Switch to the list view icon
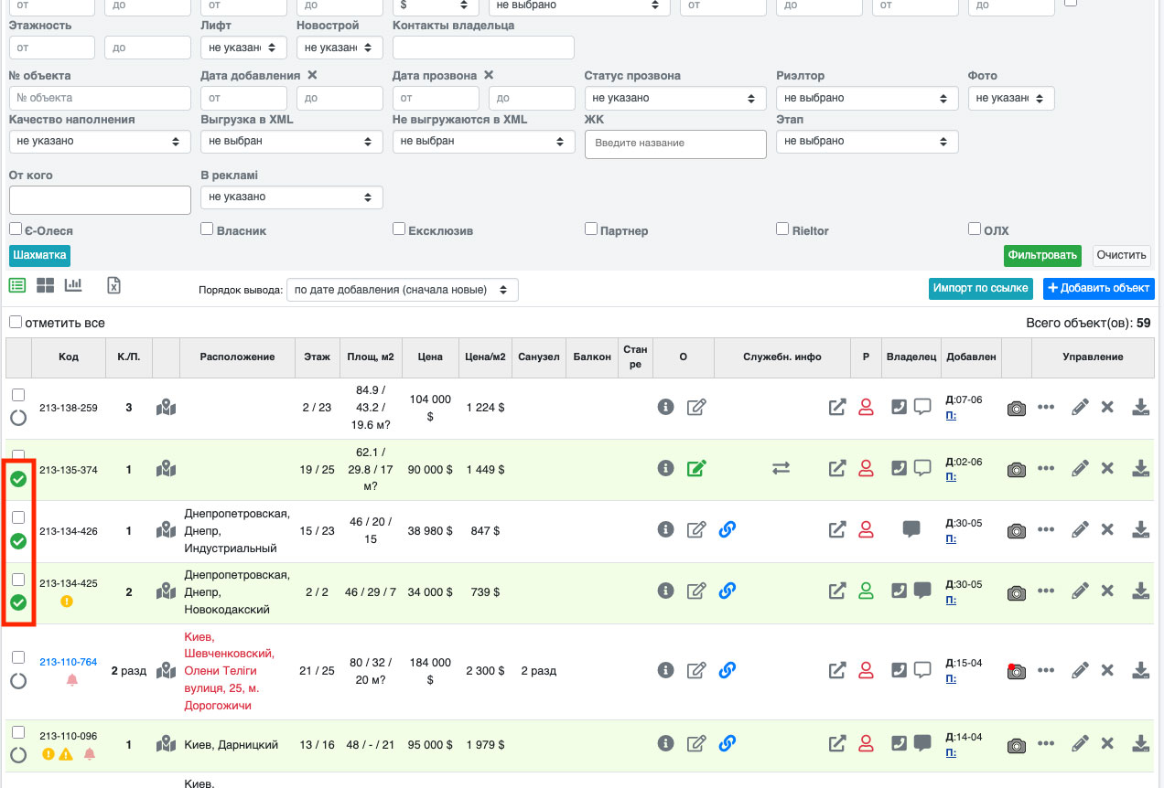1164x788 pixels. [17, 285]
